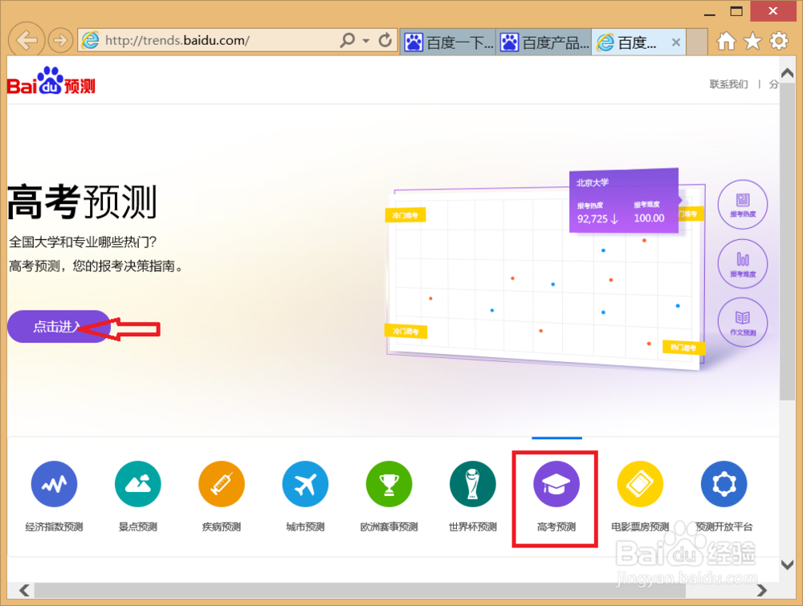Click the 点击进入 button
Screen dimensions: 803x606
click(59, 327)
